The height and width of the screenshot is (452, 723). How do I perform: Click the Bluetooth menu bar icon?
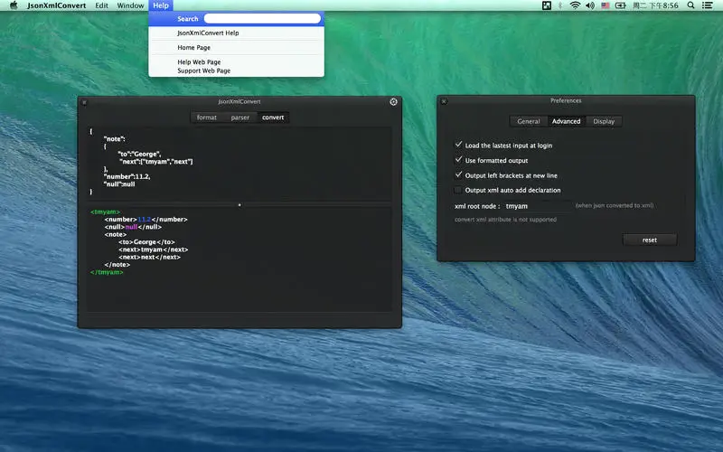(560, 5)
